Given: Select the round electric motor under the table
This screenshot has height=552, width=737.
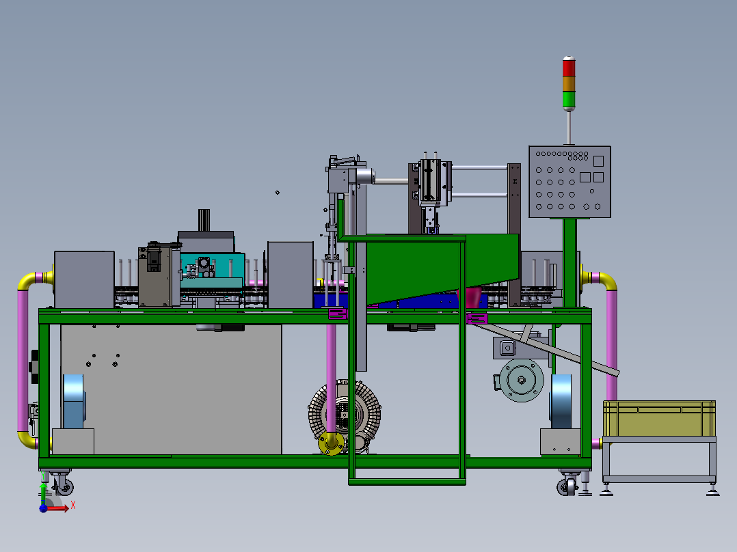Looking at the screenshot, I should point(521,380).
